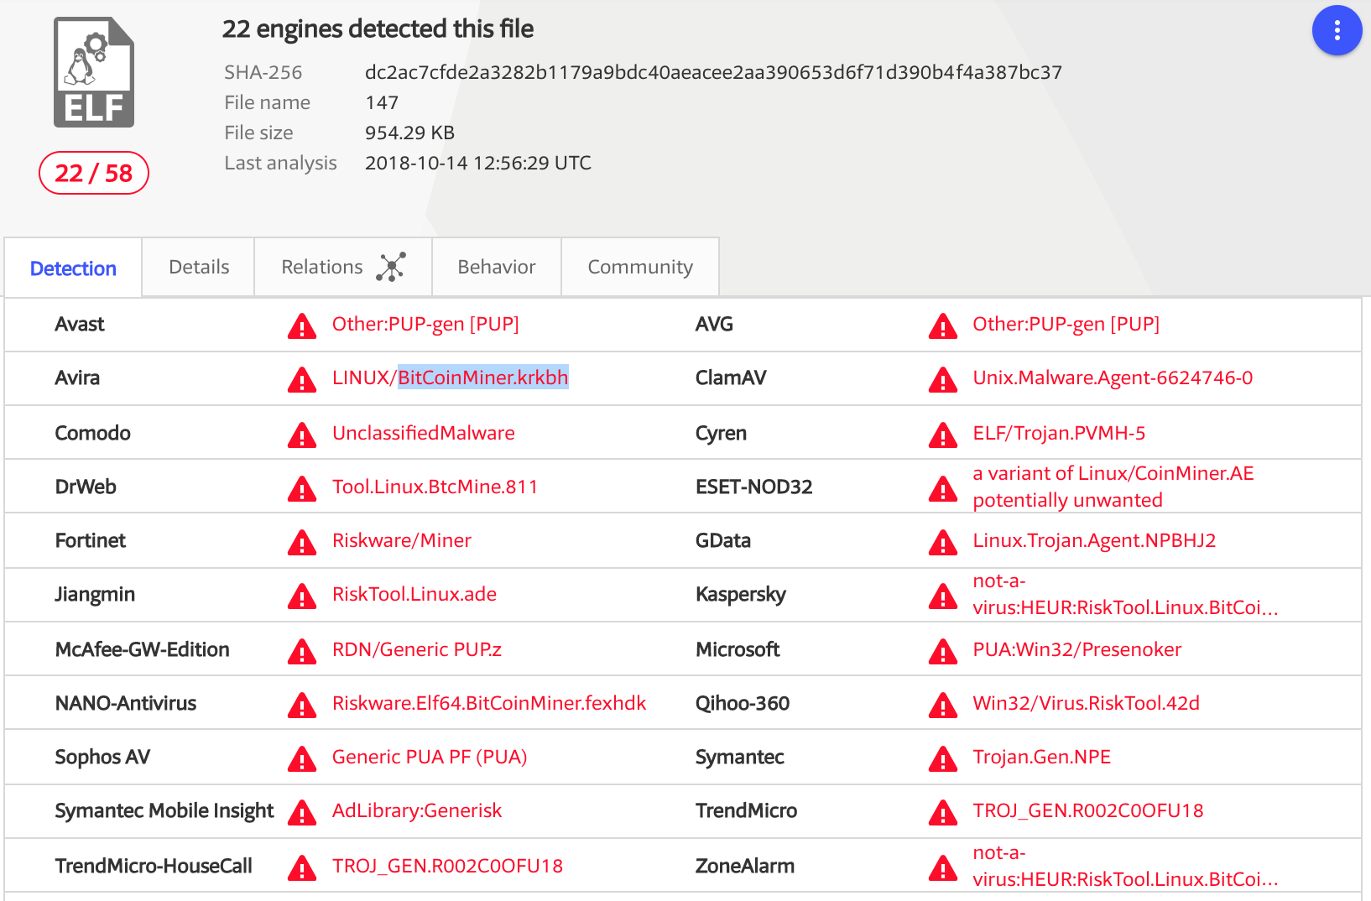Click NANO-Antivirus Riskware.Elf64.BitCoinMiner.fexhdk result
Image resolution: width=1371 pixels, height=901 pixels.
pos(489,703)
